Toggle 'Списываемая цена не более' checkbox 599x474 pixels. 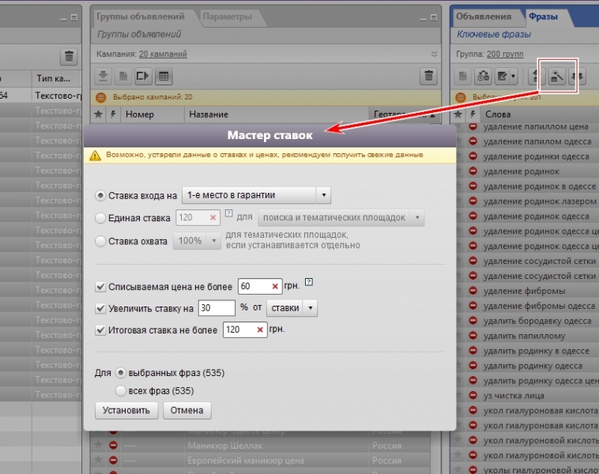[100, 287]
